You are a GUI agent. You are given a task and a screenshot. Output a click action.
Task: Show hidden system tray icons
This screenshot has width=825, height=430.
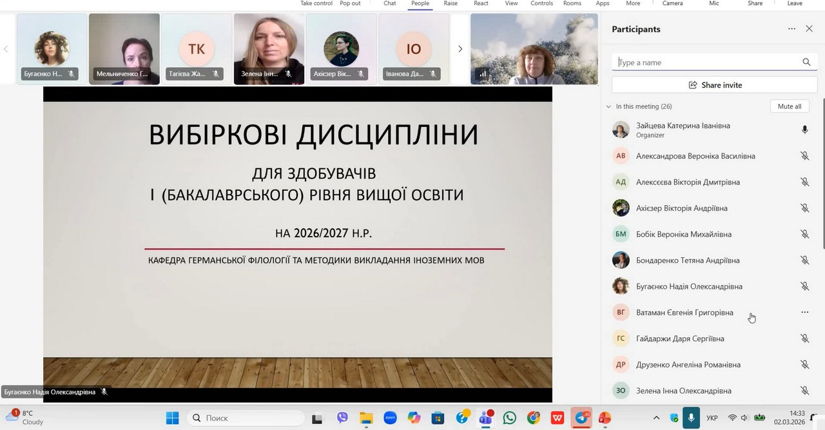(656, 418)
